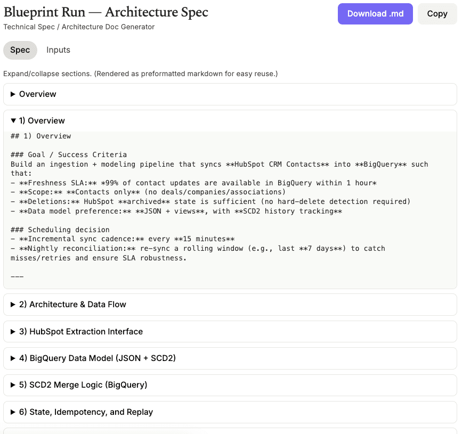
Task: Click the Expand/collapse sections hint text
Action: click(x=141, y=73)
